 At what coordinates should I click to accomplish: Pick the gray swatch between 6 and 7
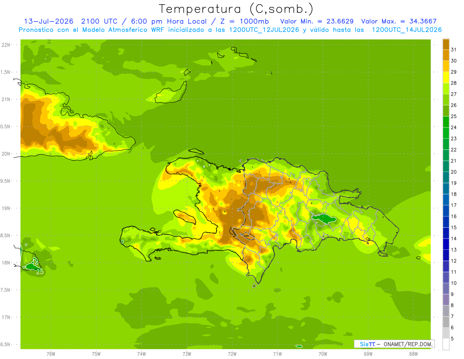pyautogui.click(x=446, y=322)
